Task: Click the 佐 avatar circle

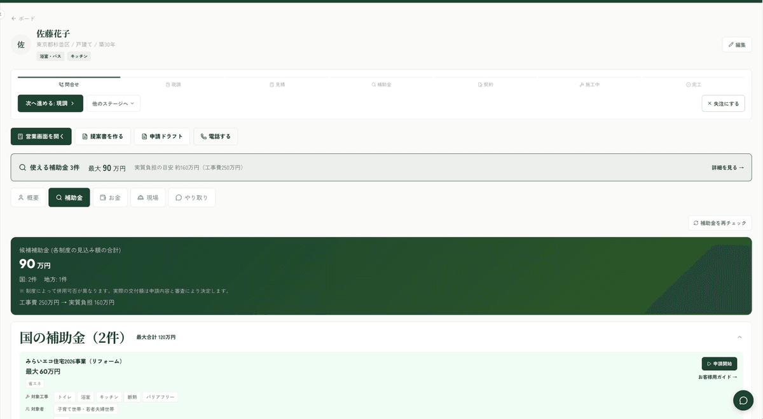Action: tap(21, 45)
